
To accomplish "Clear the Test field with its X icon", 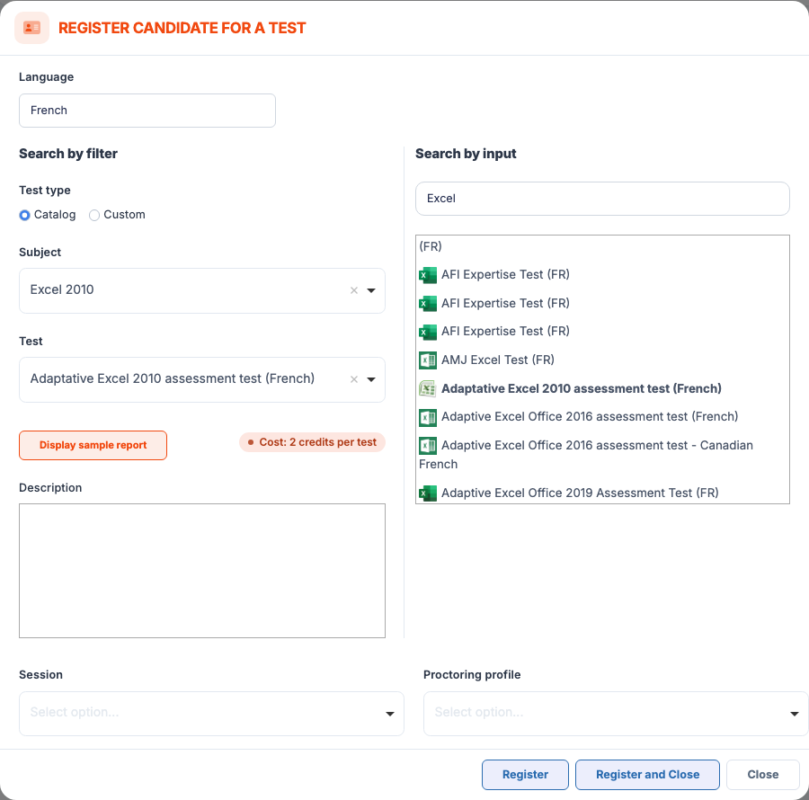I will click(x=354, y=379).
